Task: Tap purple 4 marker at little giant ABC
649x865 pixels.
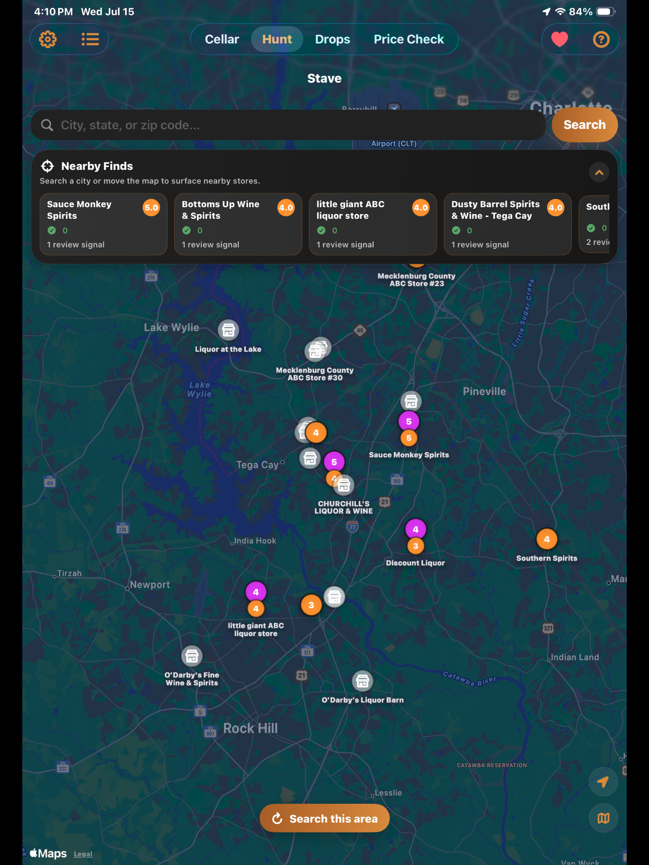Action: click(x=256, y=592)
